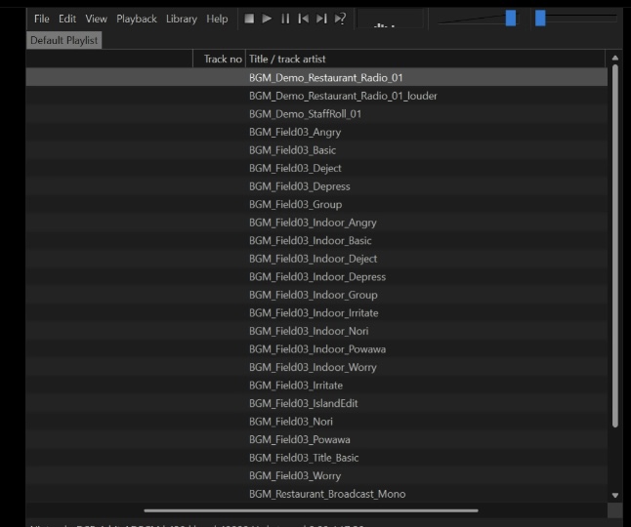This screenshot has width=631, height=527.
Task: Skip to the previous track
Action: pos(304,19)
